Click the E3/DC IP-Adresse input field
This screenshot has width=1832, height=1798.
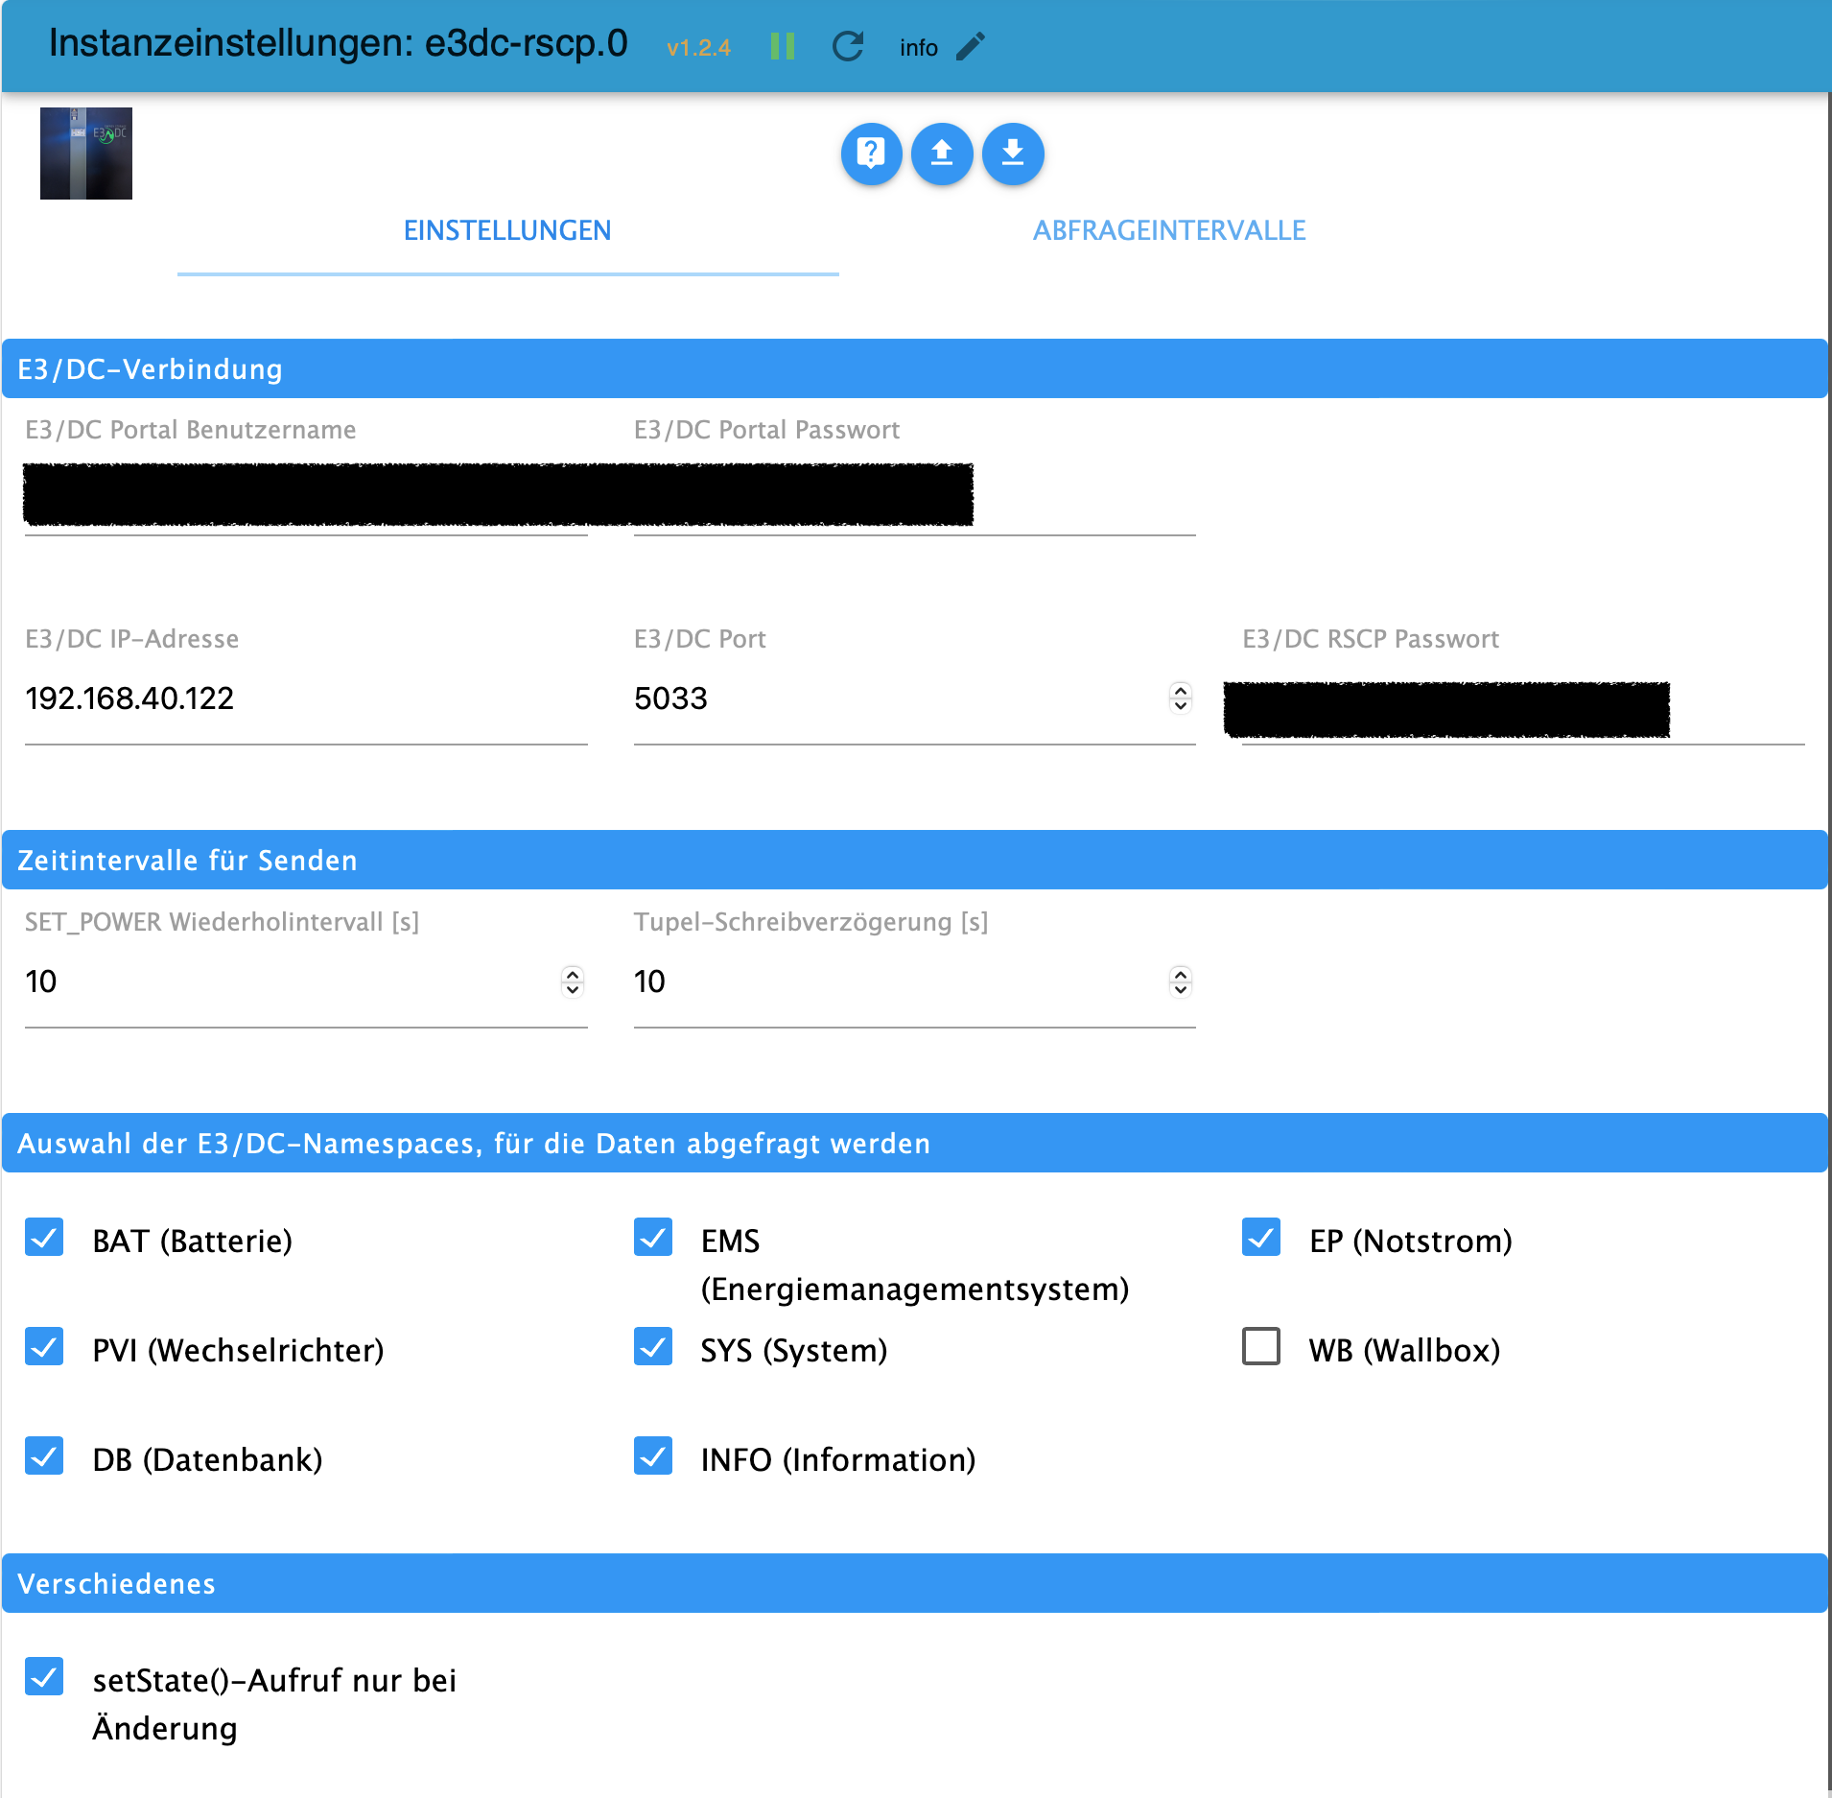(x=306, y=698)
